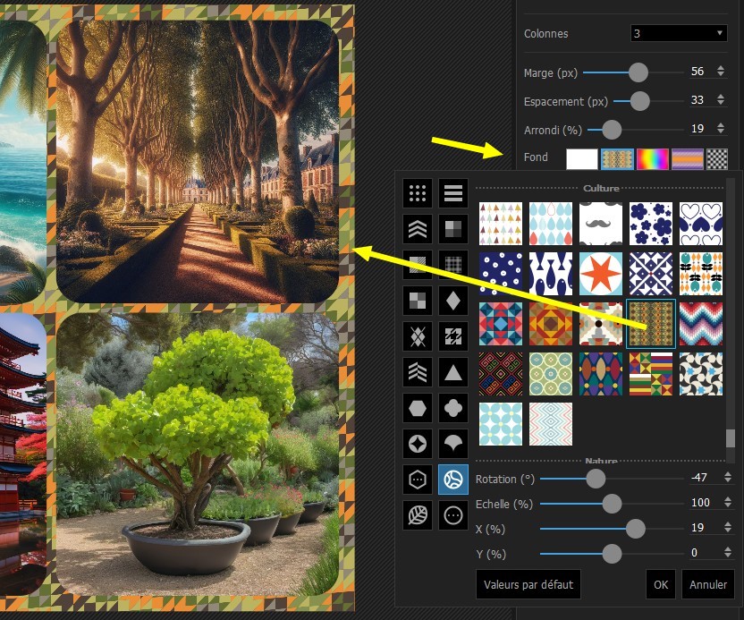Select the horizontal lines pattern category
This screenshot has width=744, height=620.
pyautogui.click(x=453, y=193)
